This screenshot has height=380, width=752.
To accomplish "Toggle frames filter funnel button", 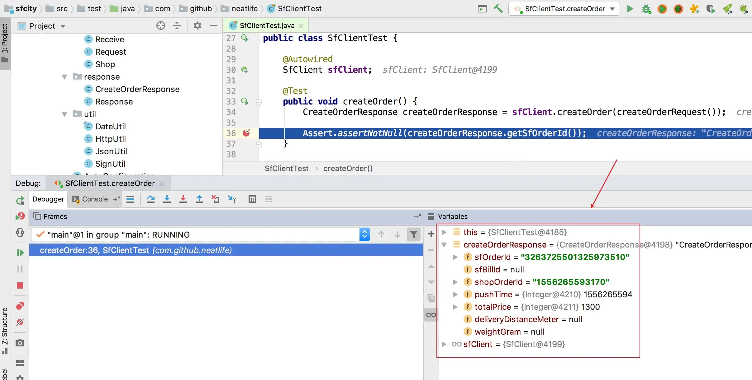I will [x=413, y=234].
